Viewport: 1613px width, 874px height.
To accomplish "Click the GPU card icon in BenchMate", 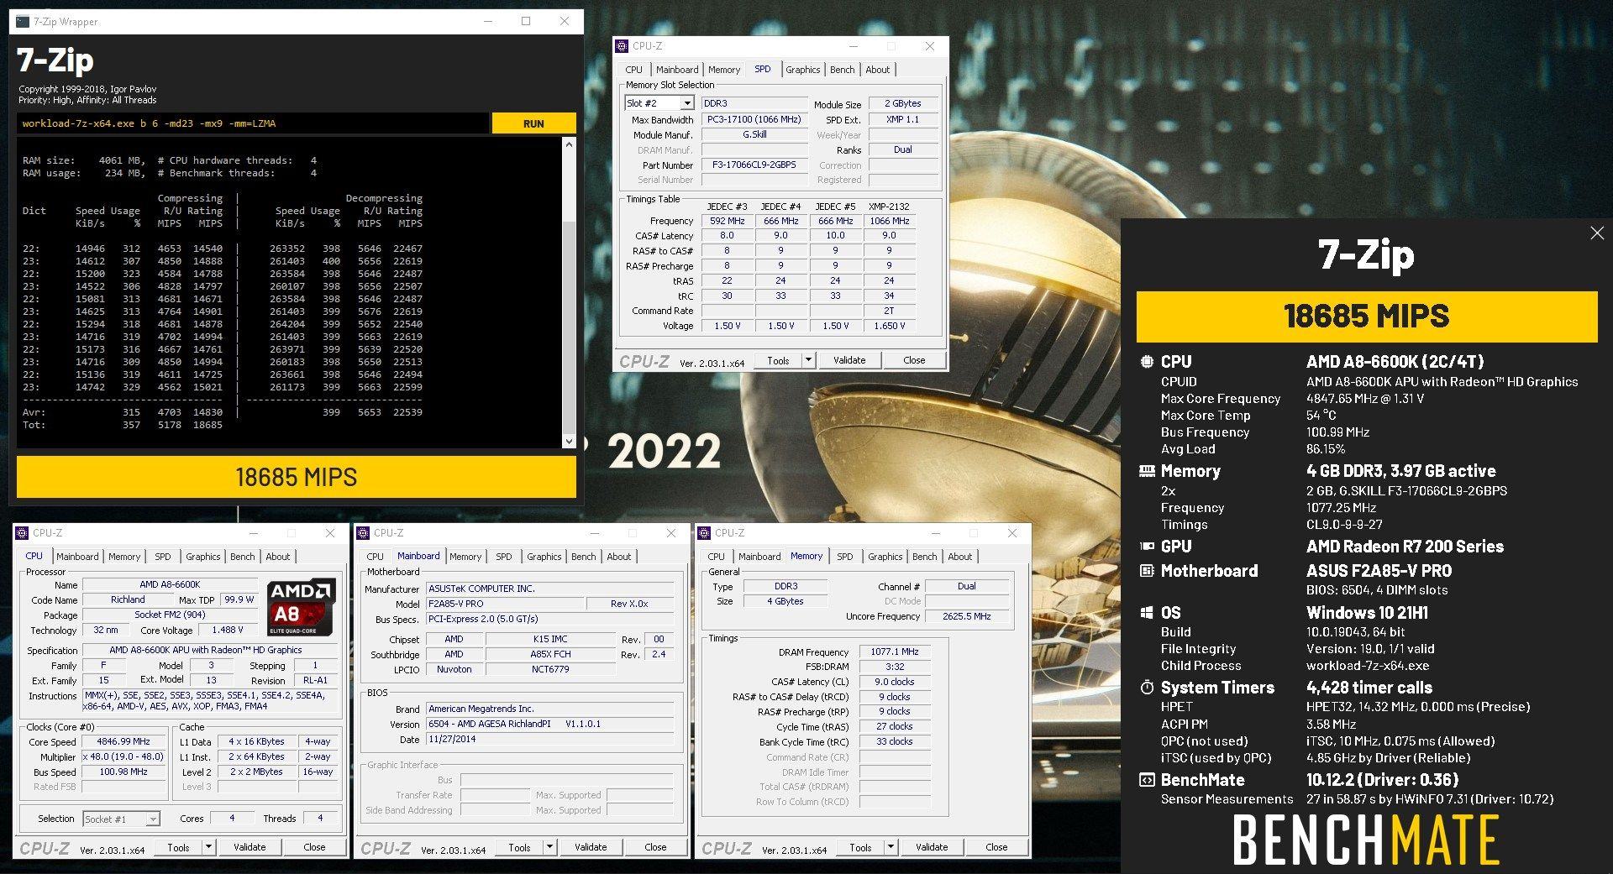I will [1147, 547].
